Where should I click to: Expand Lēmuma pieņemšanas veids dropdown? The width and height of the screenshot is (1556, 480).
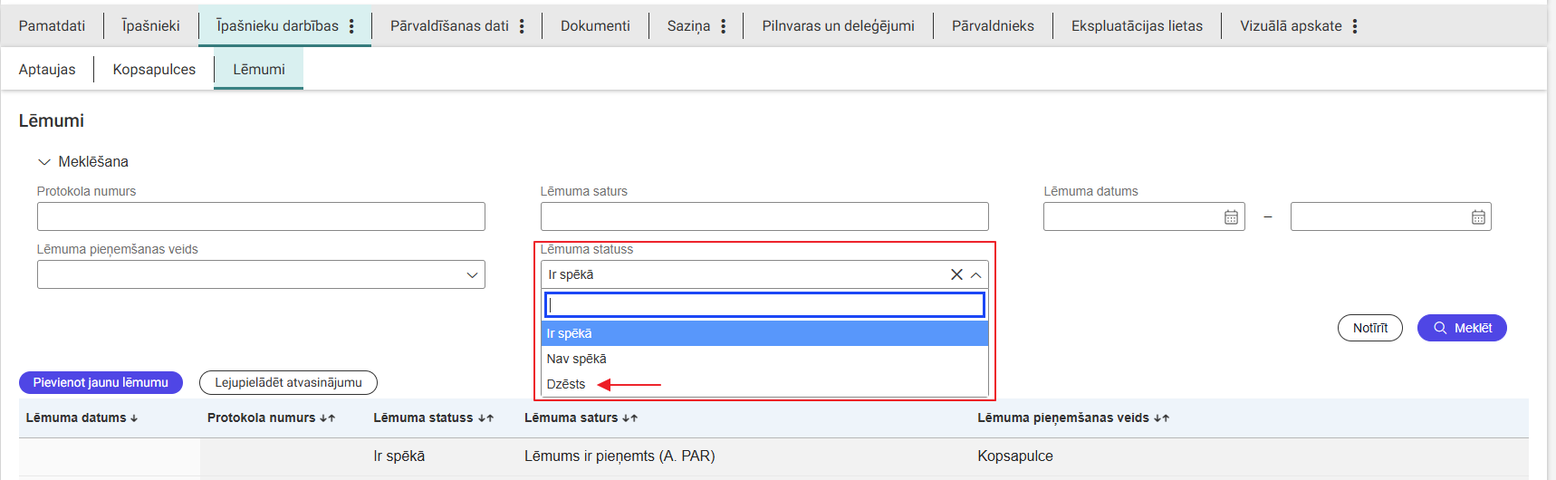point(472,275)
